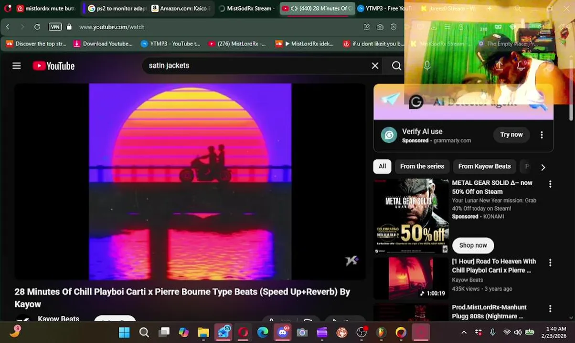Open YTMP3 - YouTube to bookmark
This screenshot has width=575, height=343.
(x=170, y=43)
